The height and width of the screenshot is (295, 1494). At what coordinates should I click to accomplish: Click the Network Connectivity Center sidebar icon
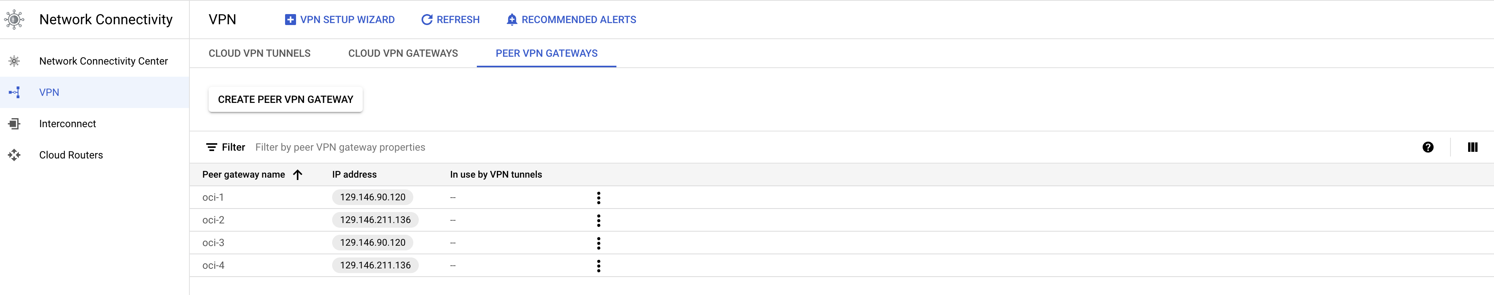point(15,61)
